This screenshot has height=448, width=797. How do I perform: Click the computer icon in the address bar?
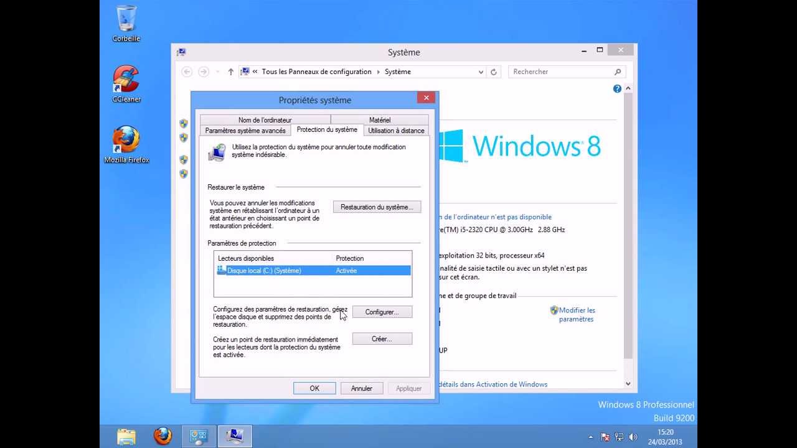(245, 72)
